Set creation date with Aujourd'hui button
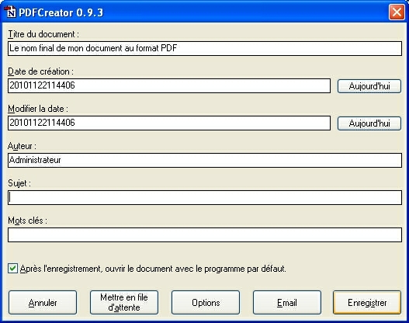Screen dimensions: 409x323 (x=369, y=86)
